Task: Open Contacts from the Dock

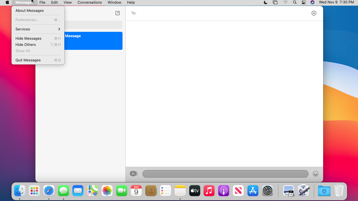Action: coord(151,191)
